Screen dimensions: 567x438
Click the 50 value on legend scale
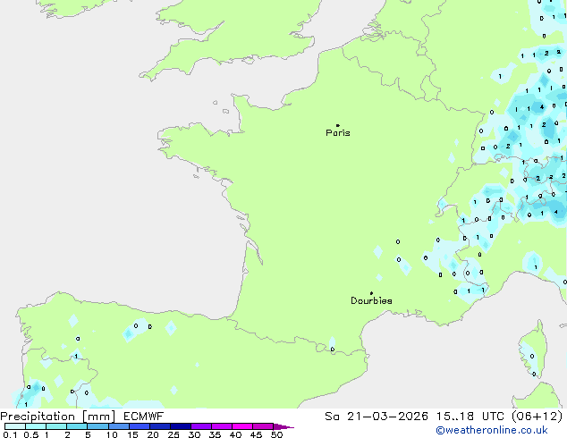(276, 435)
